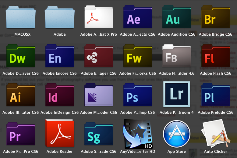Viewport: 237px width, 158px height.
Task: Select the Adobe Encore CS6 folder
Action: [x=59, y=57]
